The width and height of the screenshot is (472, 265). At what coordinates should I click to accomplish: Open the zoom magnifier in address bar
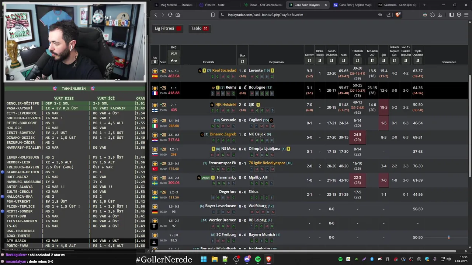click(x=380, y=15)
